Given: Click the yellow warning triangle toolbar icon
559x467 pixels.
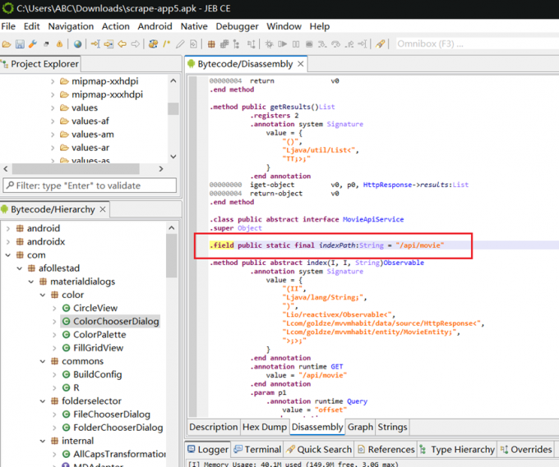Looking at the screenshot, I should tap(59, 44).
